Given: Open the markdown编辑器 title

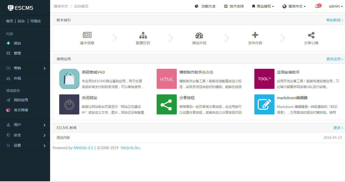Looking at the screenshot, I should click(292, 98).
